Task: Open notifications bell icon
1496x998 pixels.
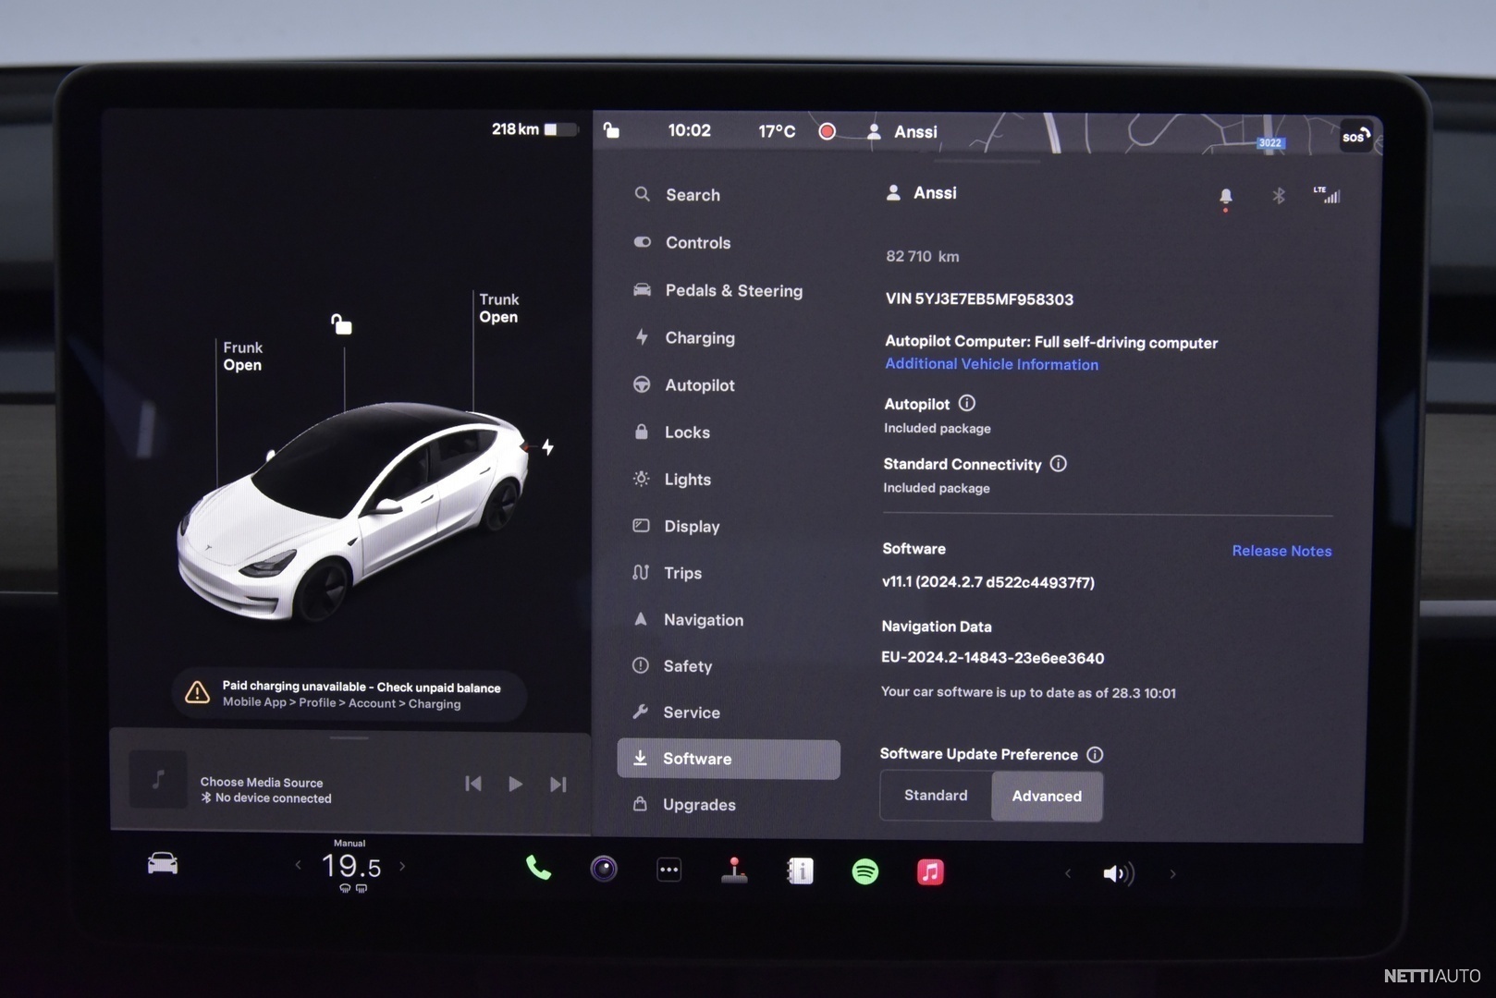Action: point(1225,196)
